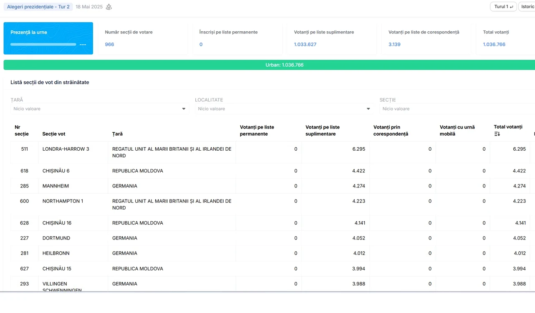Viewport: 535px width, 313px height.
Task: Click the Votanți pe liste suplimentare value 1.033.627
Action: click(x=305, y=44)
